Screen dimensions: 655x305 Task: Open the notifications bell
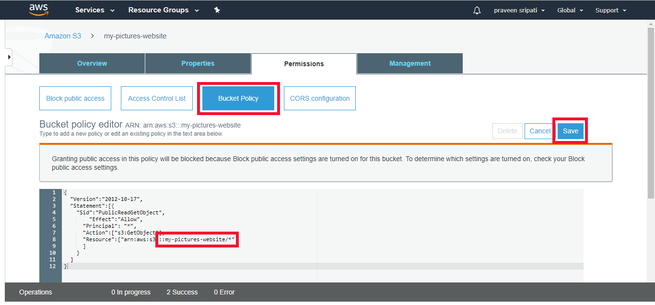477,10
